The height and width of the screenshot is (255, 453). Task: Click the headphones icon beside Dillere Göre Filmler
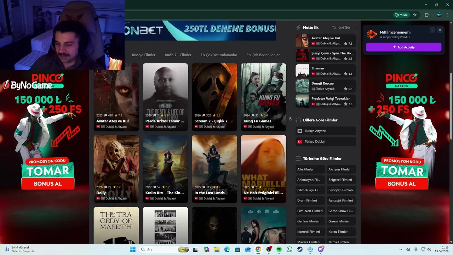pos(298,120)
